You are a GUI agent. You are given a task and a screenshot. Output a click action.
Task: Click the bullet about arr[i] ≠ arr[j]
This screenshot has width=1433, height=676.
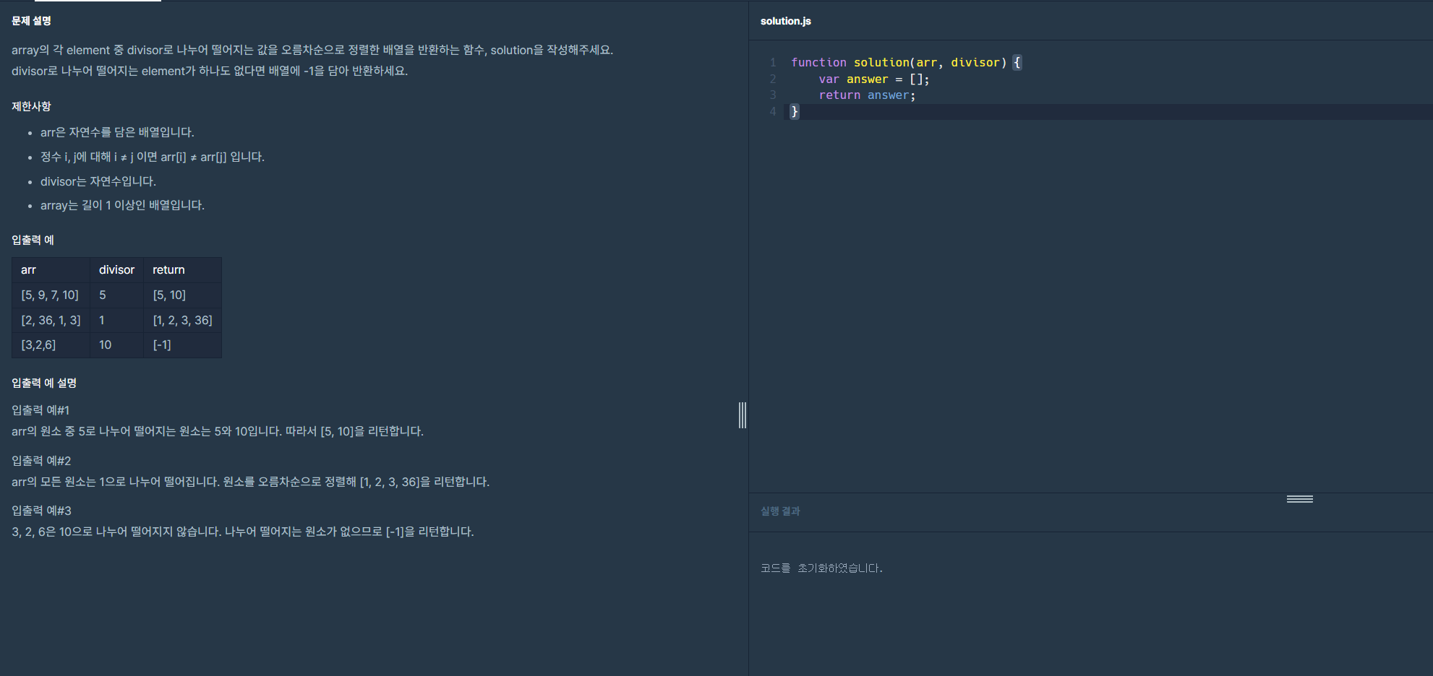[x=153, y=157]
